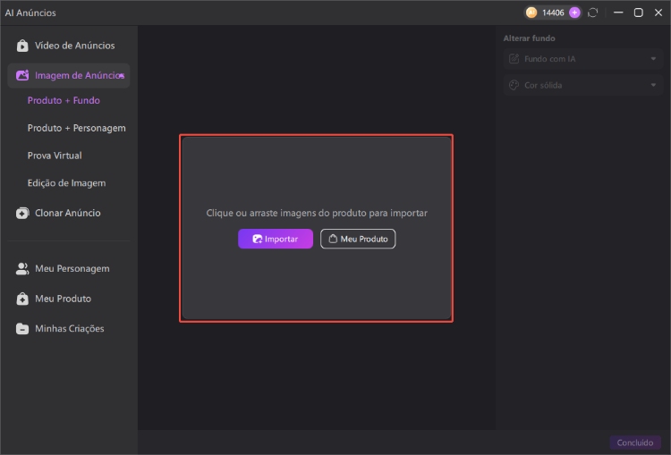Click the 14406 credits balance
The width and height of the screenshot is (671, 455).
point(553,13)
